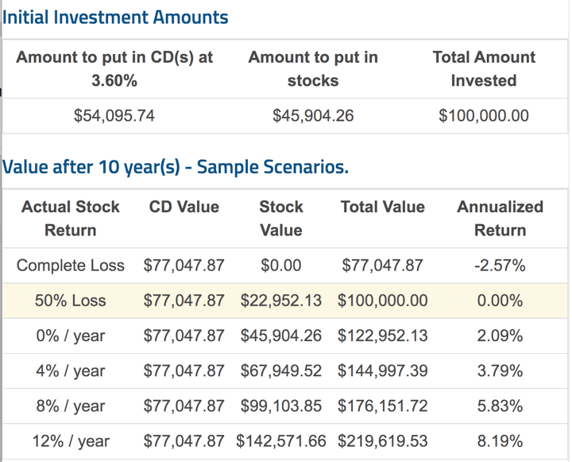572x462 pixels.
Task: Click the Stock Value column header
Action: click(x=280, y=219)
